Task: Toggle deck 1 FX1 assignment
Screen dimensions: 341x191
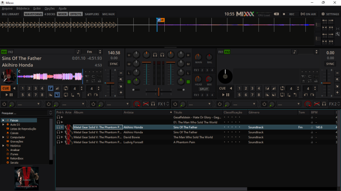Action: (4, 52)
